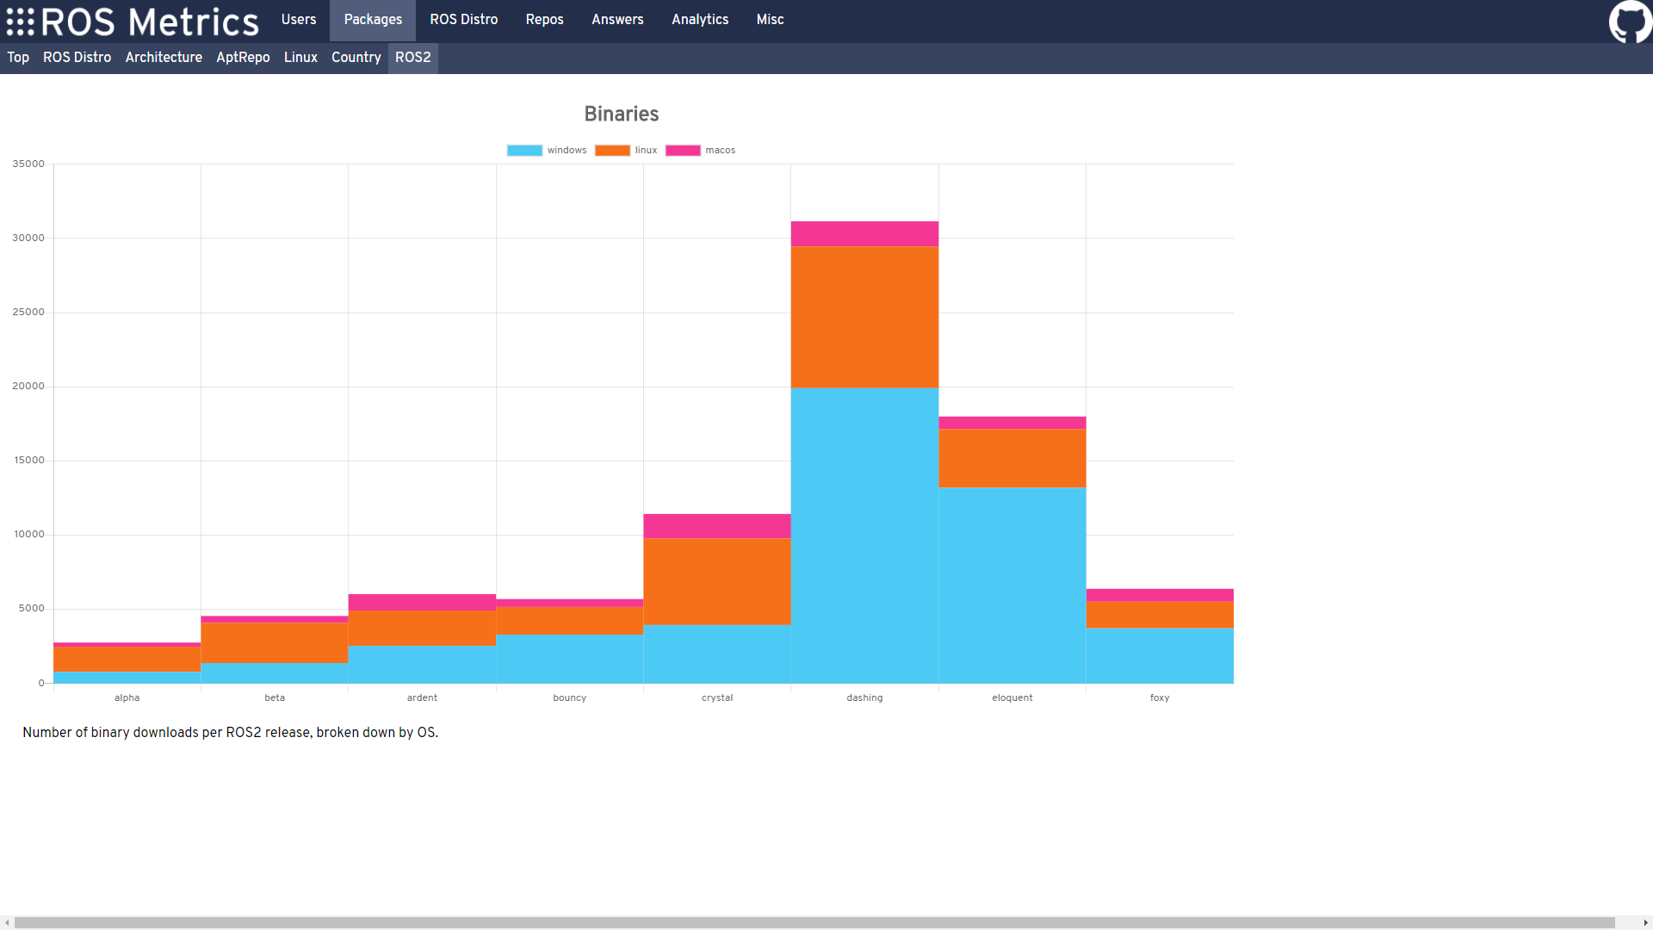Toggle the linux legend color box
Viewport: 1653px width, 930px height.
coord(612,151)
